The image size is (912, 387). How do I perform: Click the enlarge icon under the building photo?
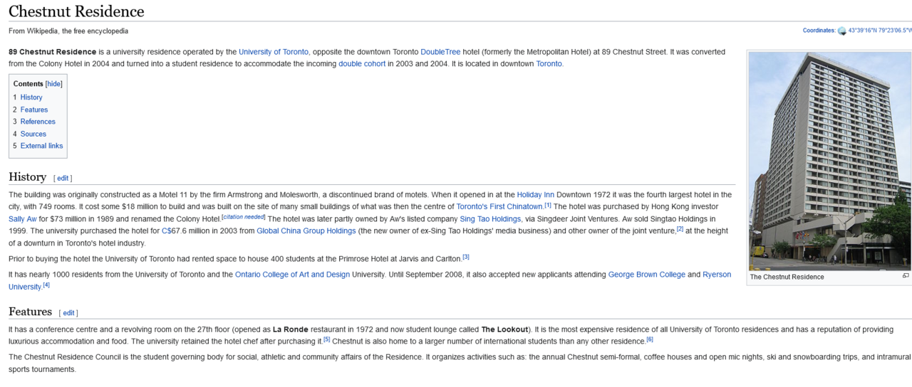click(906, 276)
